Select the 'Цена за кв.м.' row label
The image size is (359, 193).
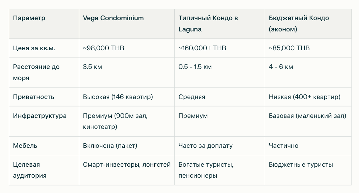point(34,48)
